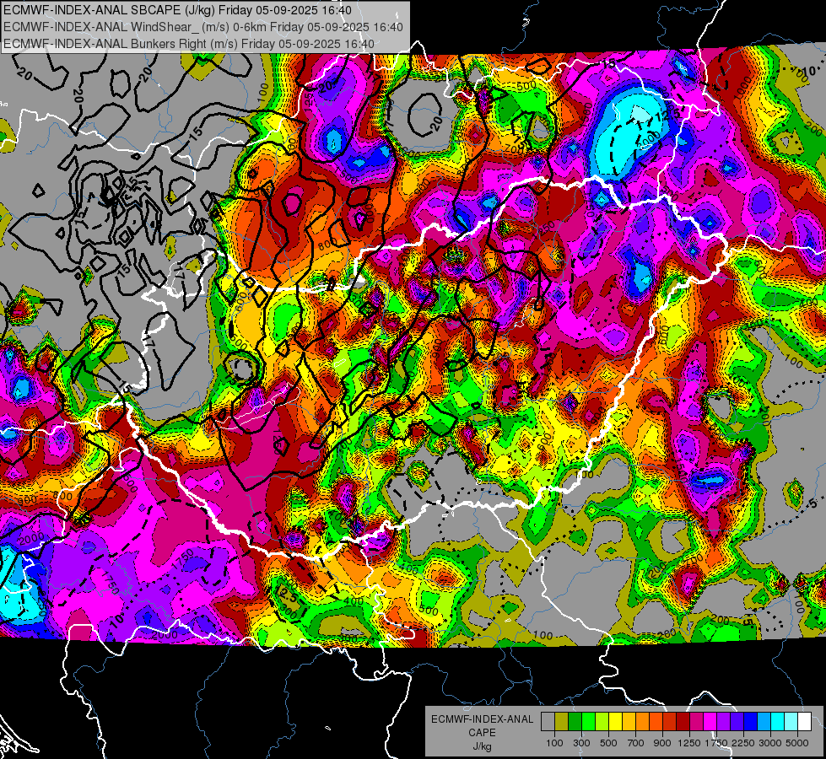Click the CAPE word in the legend

click(482, 733)
